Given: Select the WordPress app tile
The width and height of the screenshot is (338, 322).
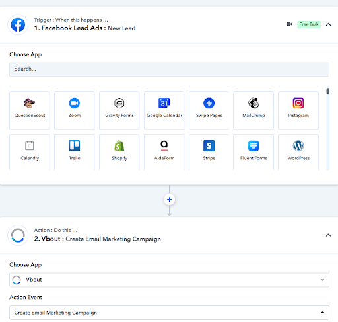Looking at the screenshot, I should (x=298, y=152).
